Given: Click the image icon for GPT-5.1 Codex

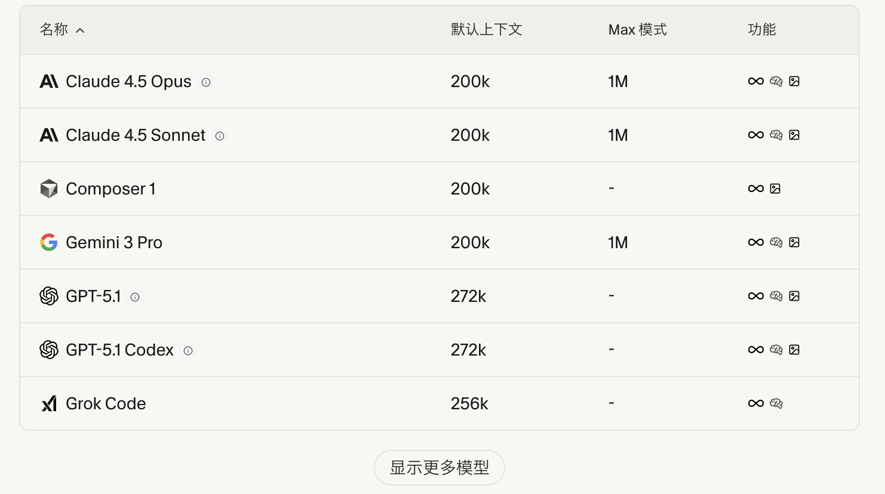Looking at the screenshot, I should point(795,350).
